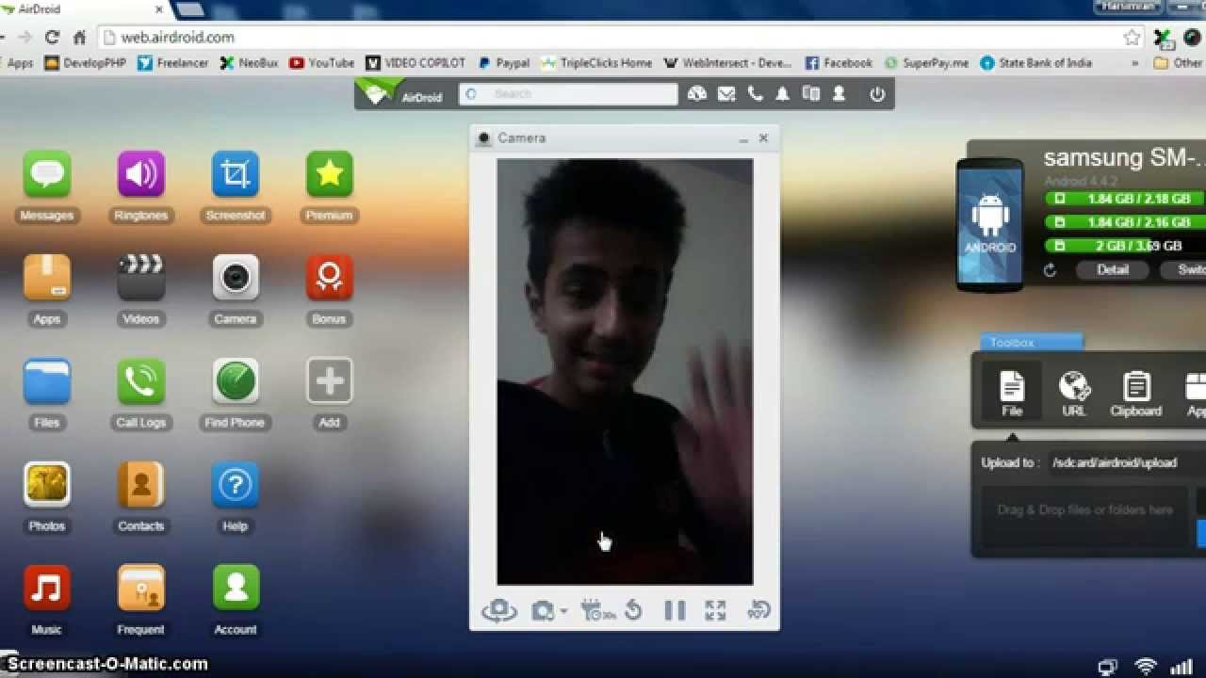The width and height of the screenshot is (1206, 678).
Task: Open the Call Logs icon
Action: click(141, 381)
